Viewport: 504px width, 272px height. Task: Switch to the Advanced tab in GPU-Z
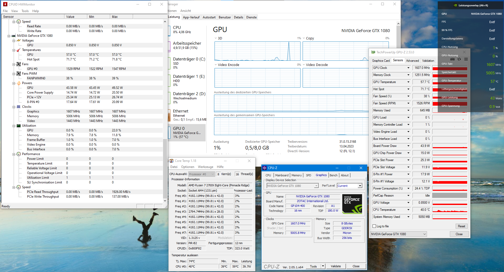pyautogui.click(x=412, y=61)
